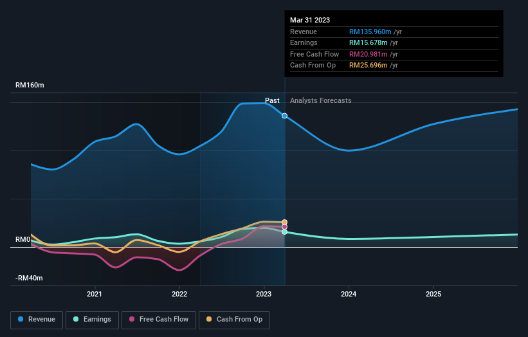Toggle the Earnings legend button
Screen dimensions: 528x337
92,320
